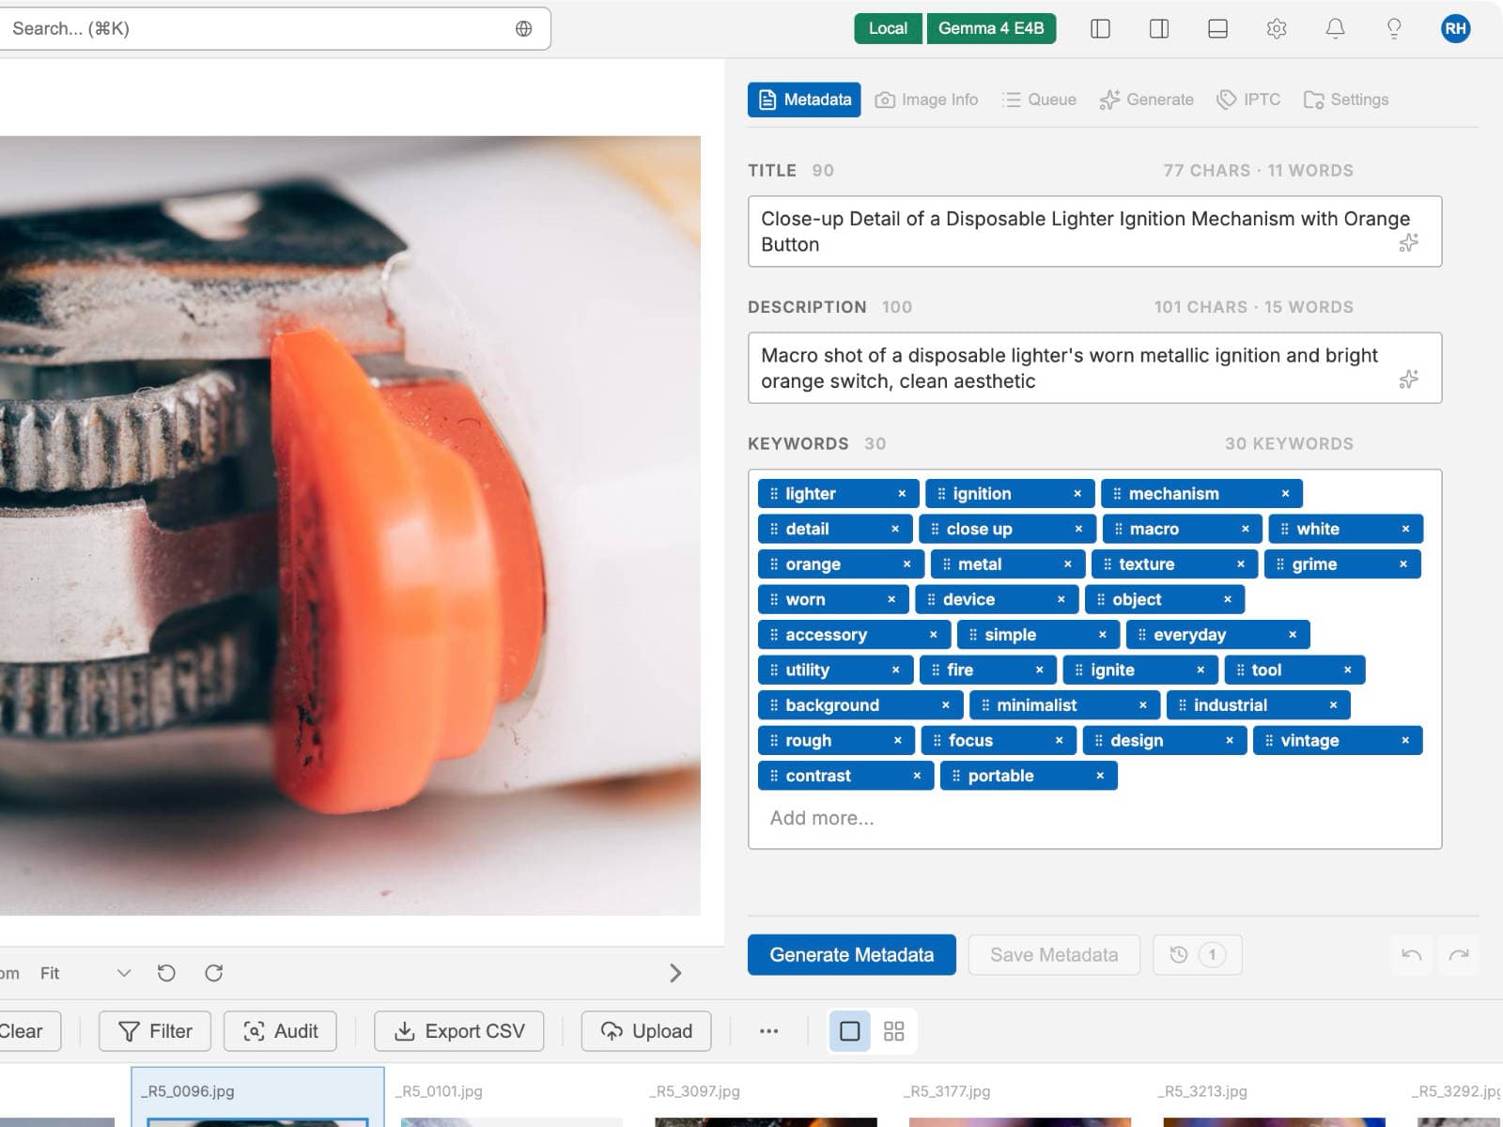Click the Export CSV button
The height and width of the screenshot is (1127, 1503).
[459, 1031]
